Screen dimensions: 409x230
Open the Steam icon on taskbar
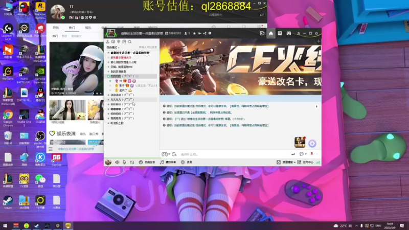pos(36,225)
